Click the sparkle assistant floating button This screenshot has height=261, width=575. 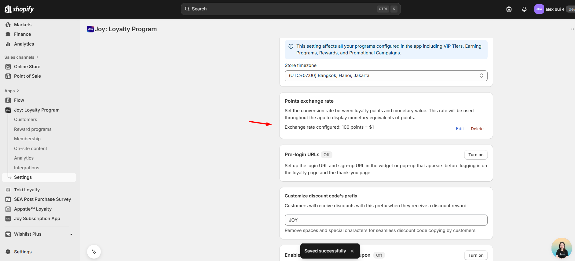(x=94, y=252)
